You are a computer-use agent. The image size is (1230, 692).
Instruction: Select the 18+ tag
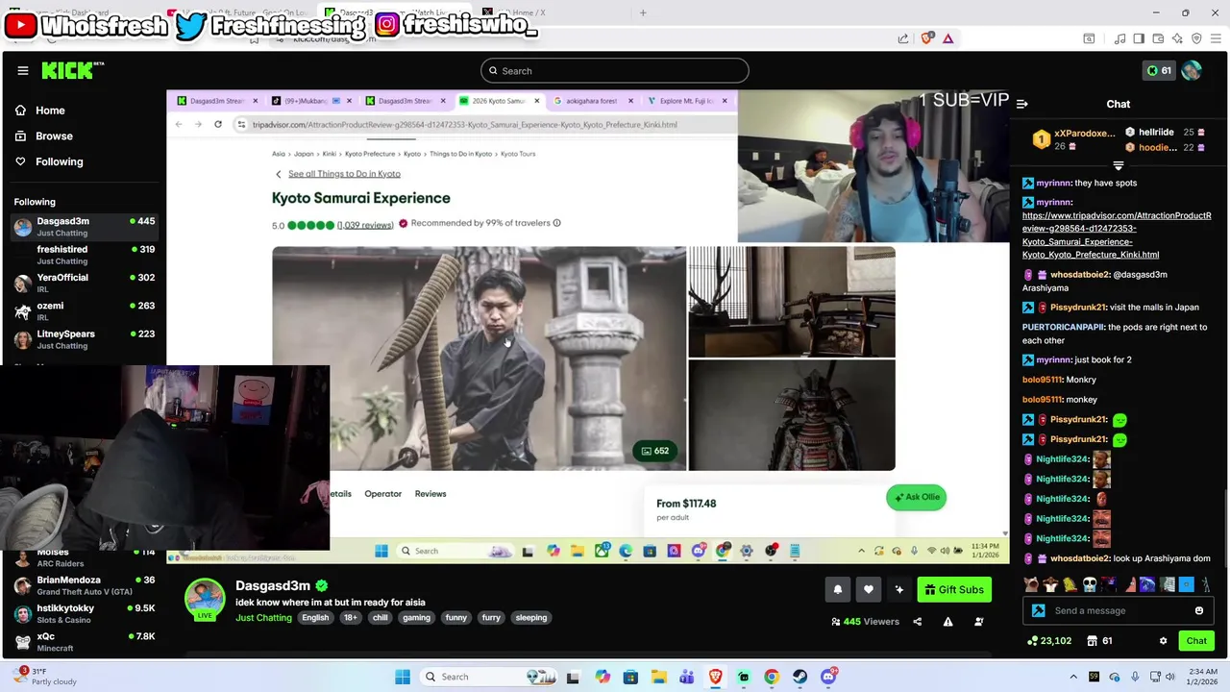(350, 618)
